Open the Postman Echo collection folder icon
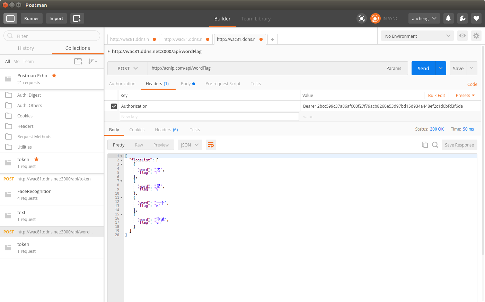 8,79
